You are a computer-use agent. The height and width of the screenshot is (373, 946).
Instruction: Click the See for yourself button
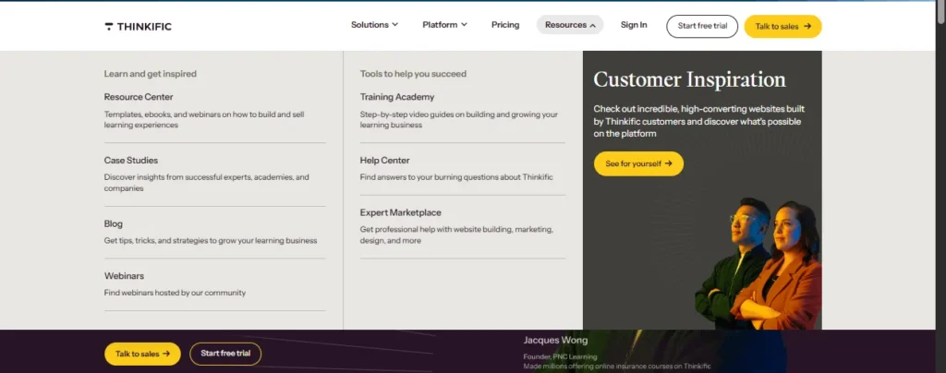click(x=638, y=163)
